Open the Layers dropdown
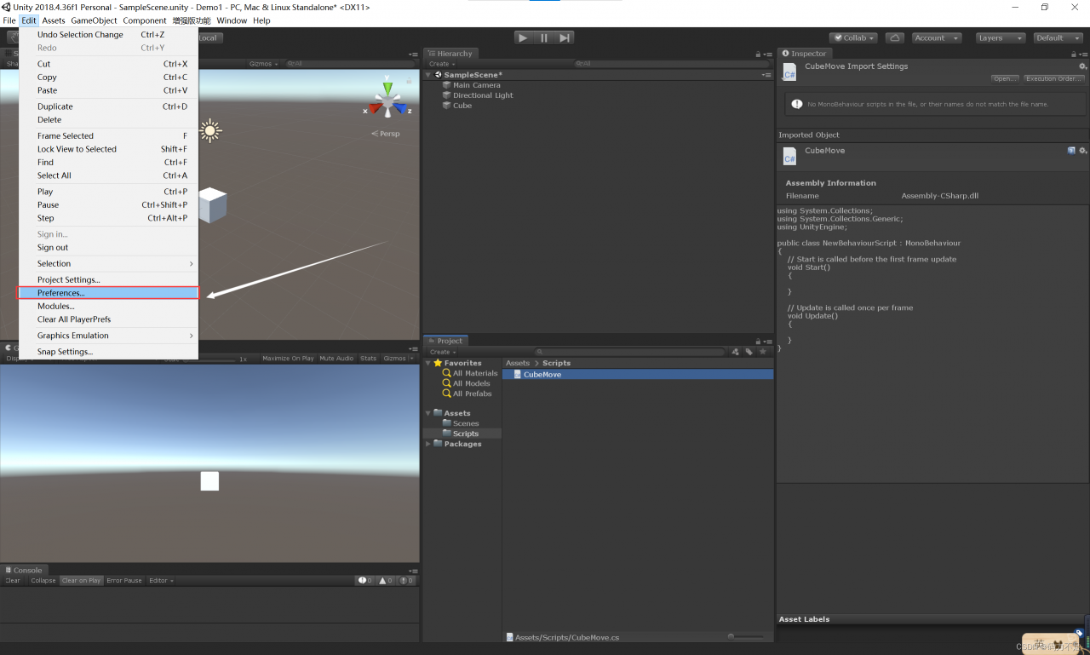This screenshot has width=1090, height=655. (1000, 37)
